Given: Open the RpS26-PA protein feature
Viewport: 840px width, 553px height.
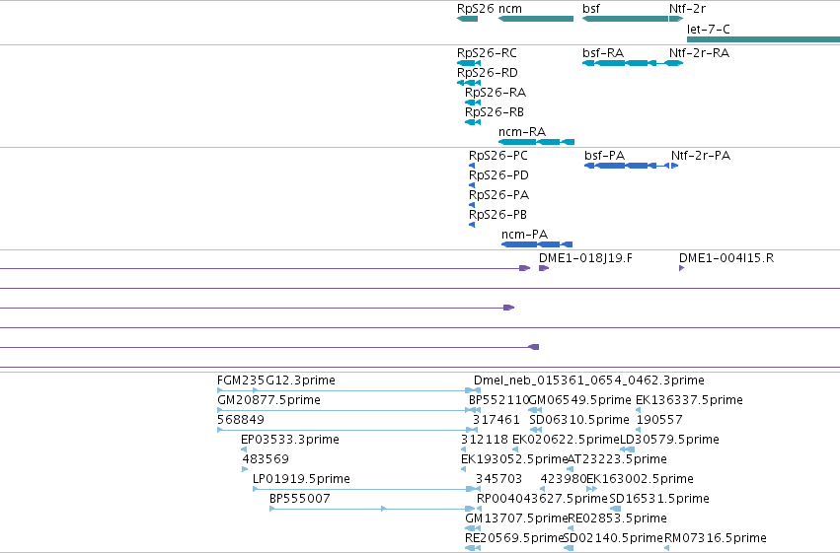Looking at the screenshot, I should (x=472, y=205).
